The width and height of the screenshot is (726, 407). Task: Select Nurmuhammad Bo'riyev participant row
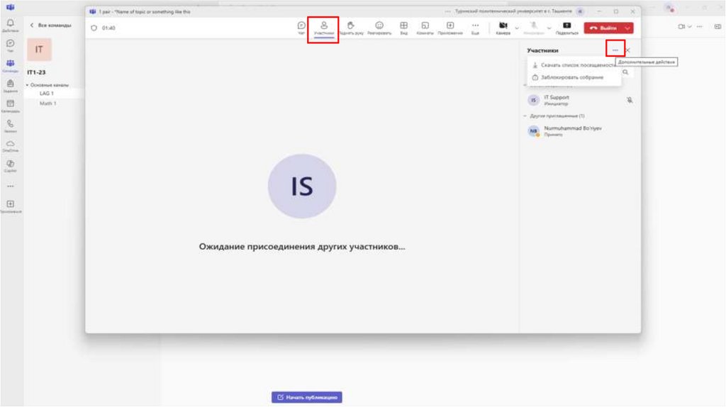[x=580, y=131]
